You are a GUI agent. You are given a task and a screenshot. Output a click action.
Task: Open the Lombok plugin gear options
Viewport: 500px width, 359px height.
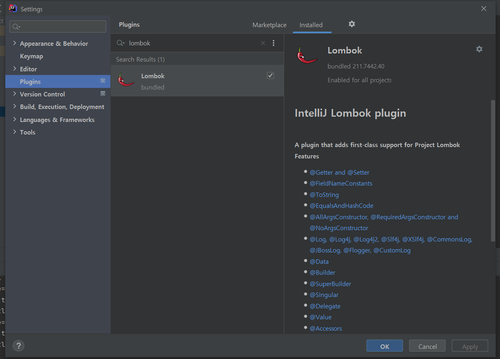point(479,49)
